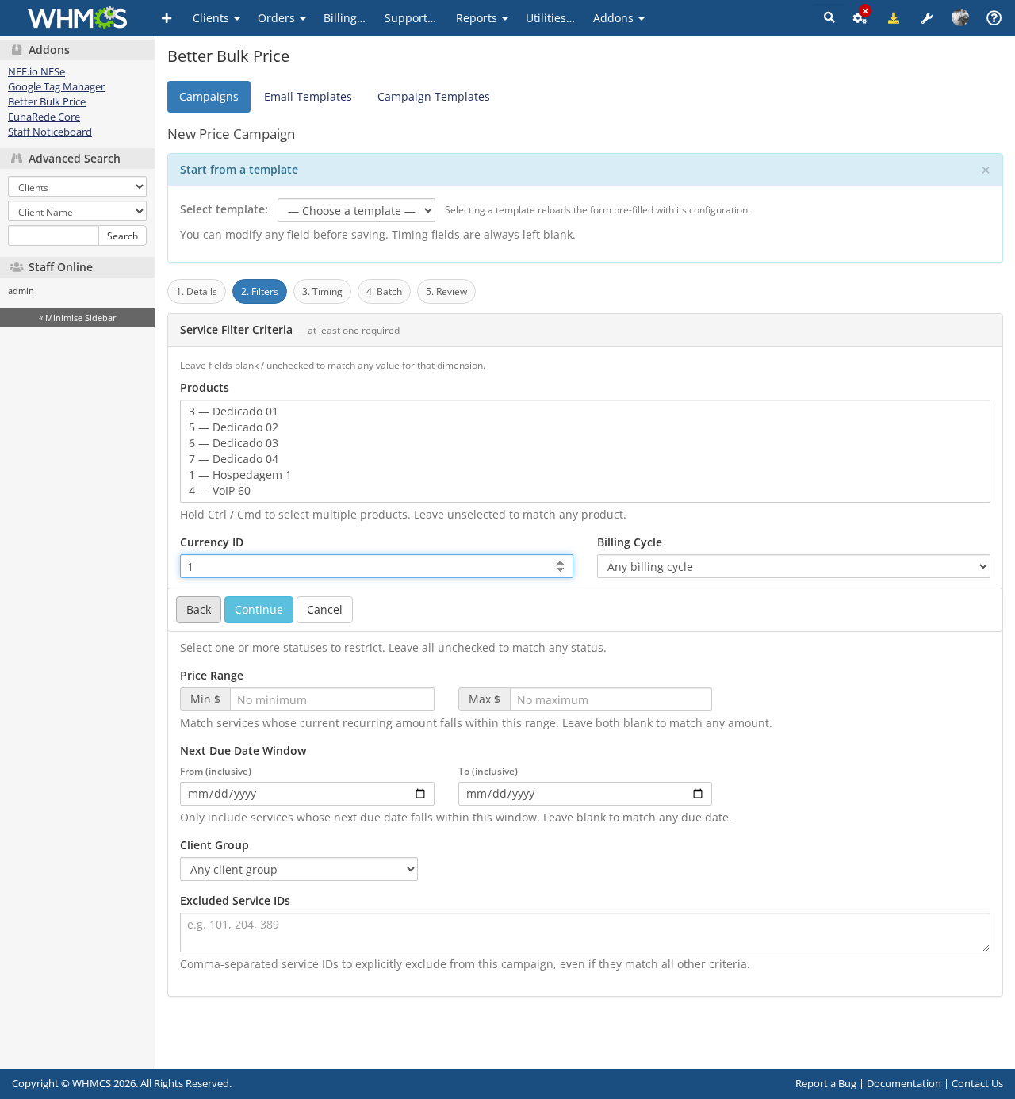Click the Continue button

point(259,610)
